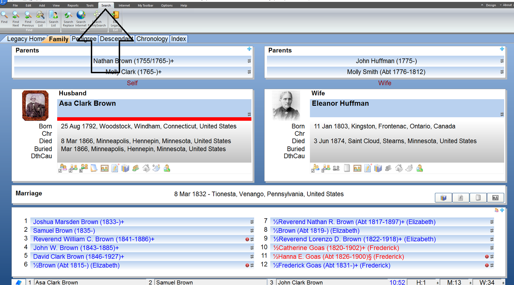The height and width of the screenshot is (285, 514).
Task: Expand John Huffman row arrow
Action: point(502,61)
